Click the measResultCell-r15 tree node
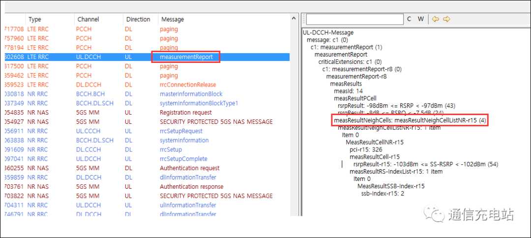 click(x=375, y=157)
